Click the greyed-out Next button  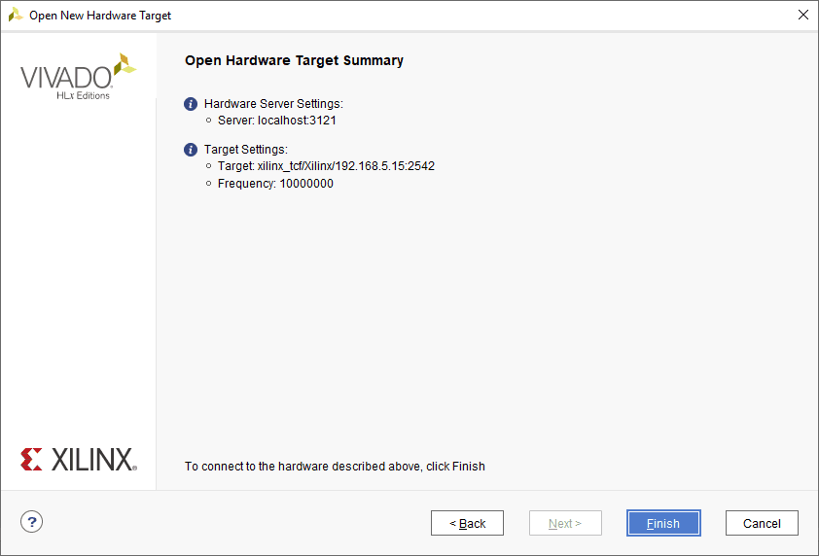(x=565, y=523)
